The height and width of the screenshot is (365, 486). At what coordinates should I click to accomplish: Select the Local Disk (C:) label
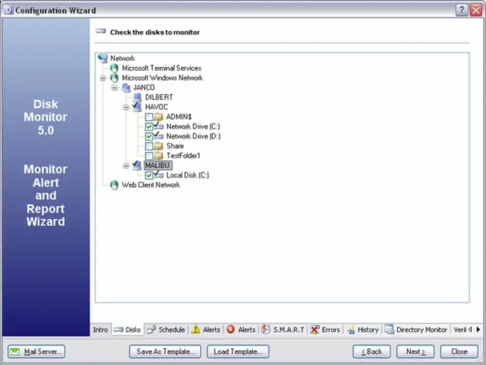tap(188, 175)
